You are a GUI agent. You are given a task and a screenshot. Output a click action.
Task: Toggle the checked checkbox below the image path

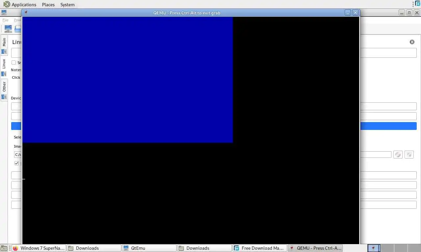coord(16,163)
